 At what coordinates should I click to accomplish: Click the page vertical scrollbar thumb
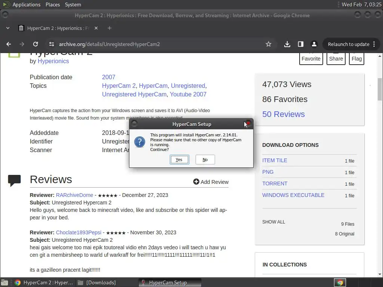[380, 89]
